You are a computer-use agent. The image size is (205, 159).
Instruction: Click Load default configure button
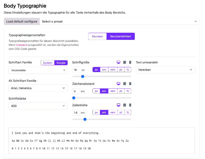click(22, 21)
